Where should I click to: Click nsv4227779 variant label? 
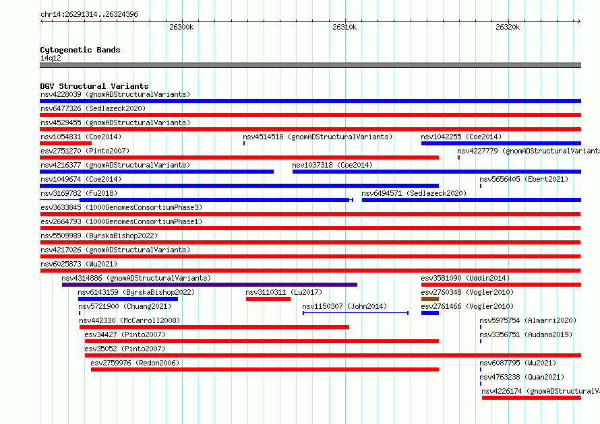[529, 151]
